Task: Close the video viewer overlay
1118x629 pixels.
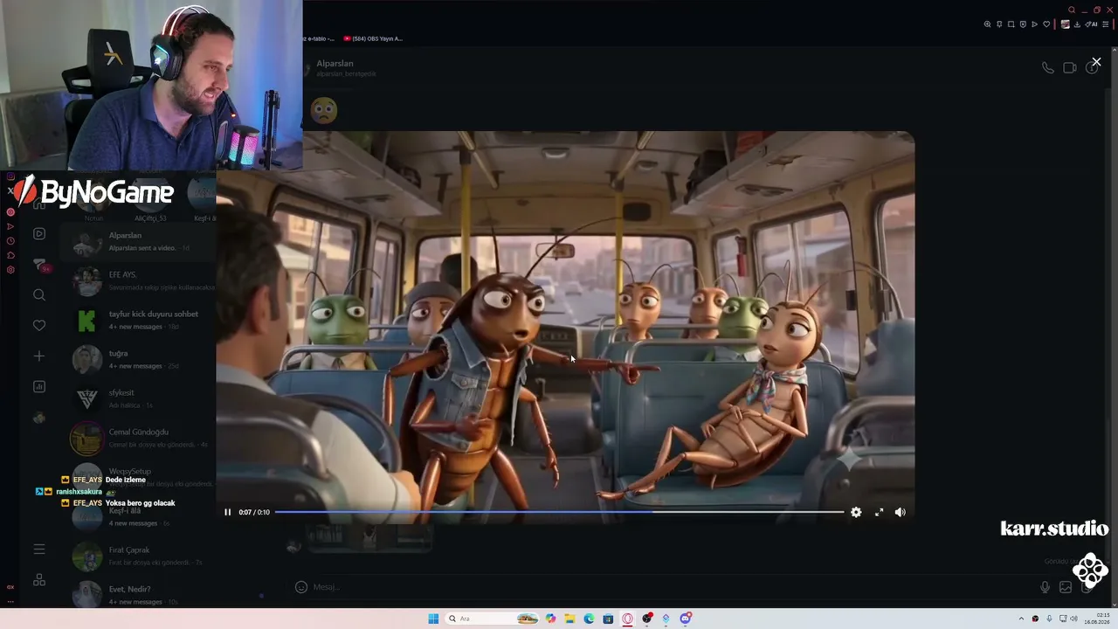Action: (x=1096, y=62)
